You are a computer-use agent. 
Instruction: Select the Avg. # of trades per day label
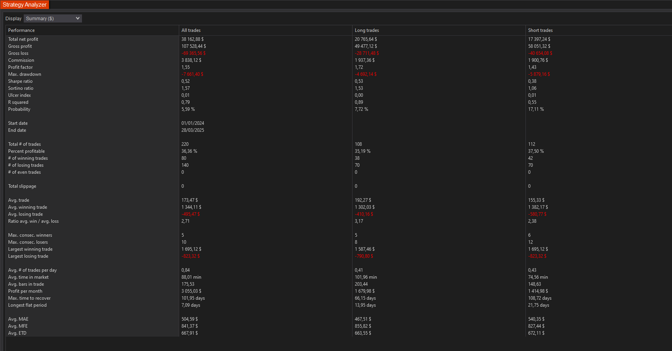32,270
